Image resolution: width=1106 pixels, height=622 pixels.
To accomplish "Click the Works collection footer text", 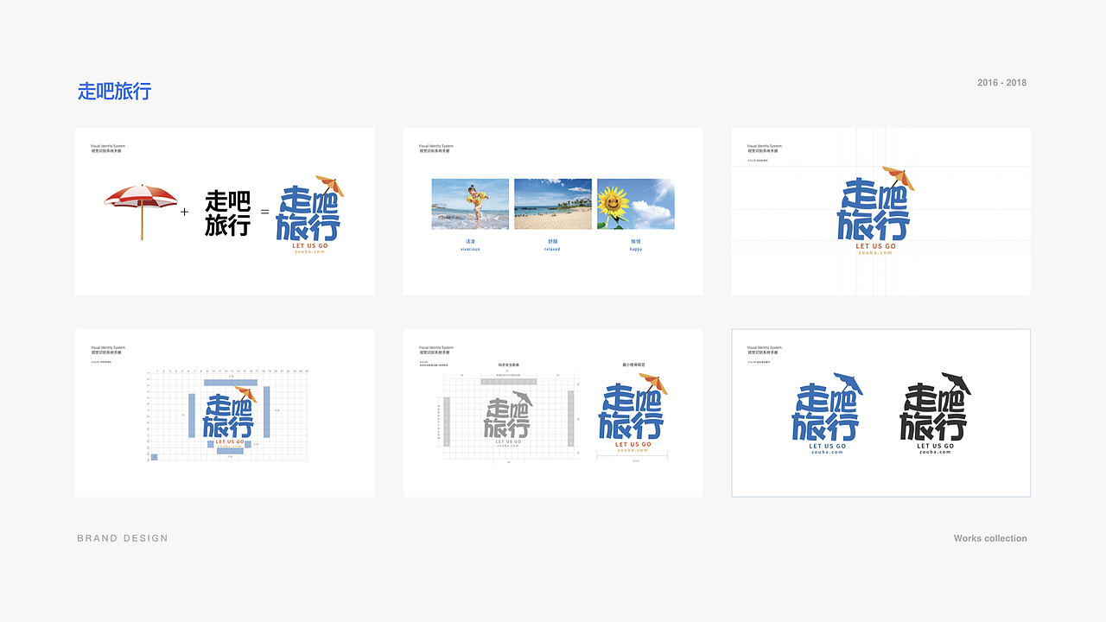I will click(990, 538).
